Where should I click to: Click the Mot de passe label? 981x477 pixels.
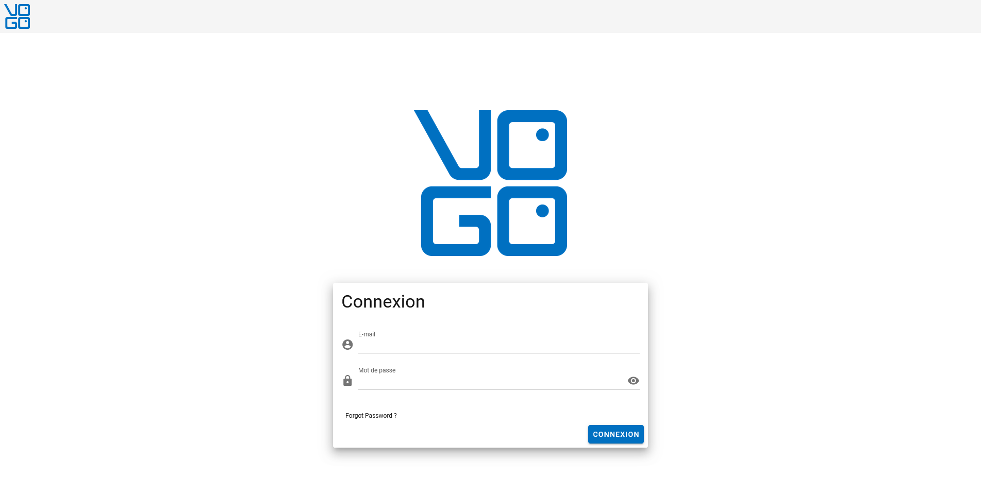[377, 370]
